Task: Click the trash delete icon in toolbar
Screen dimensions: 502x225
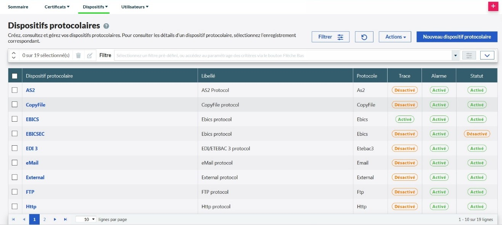Action: pyautogui.click(x=78, y=55)
